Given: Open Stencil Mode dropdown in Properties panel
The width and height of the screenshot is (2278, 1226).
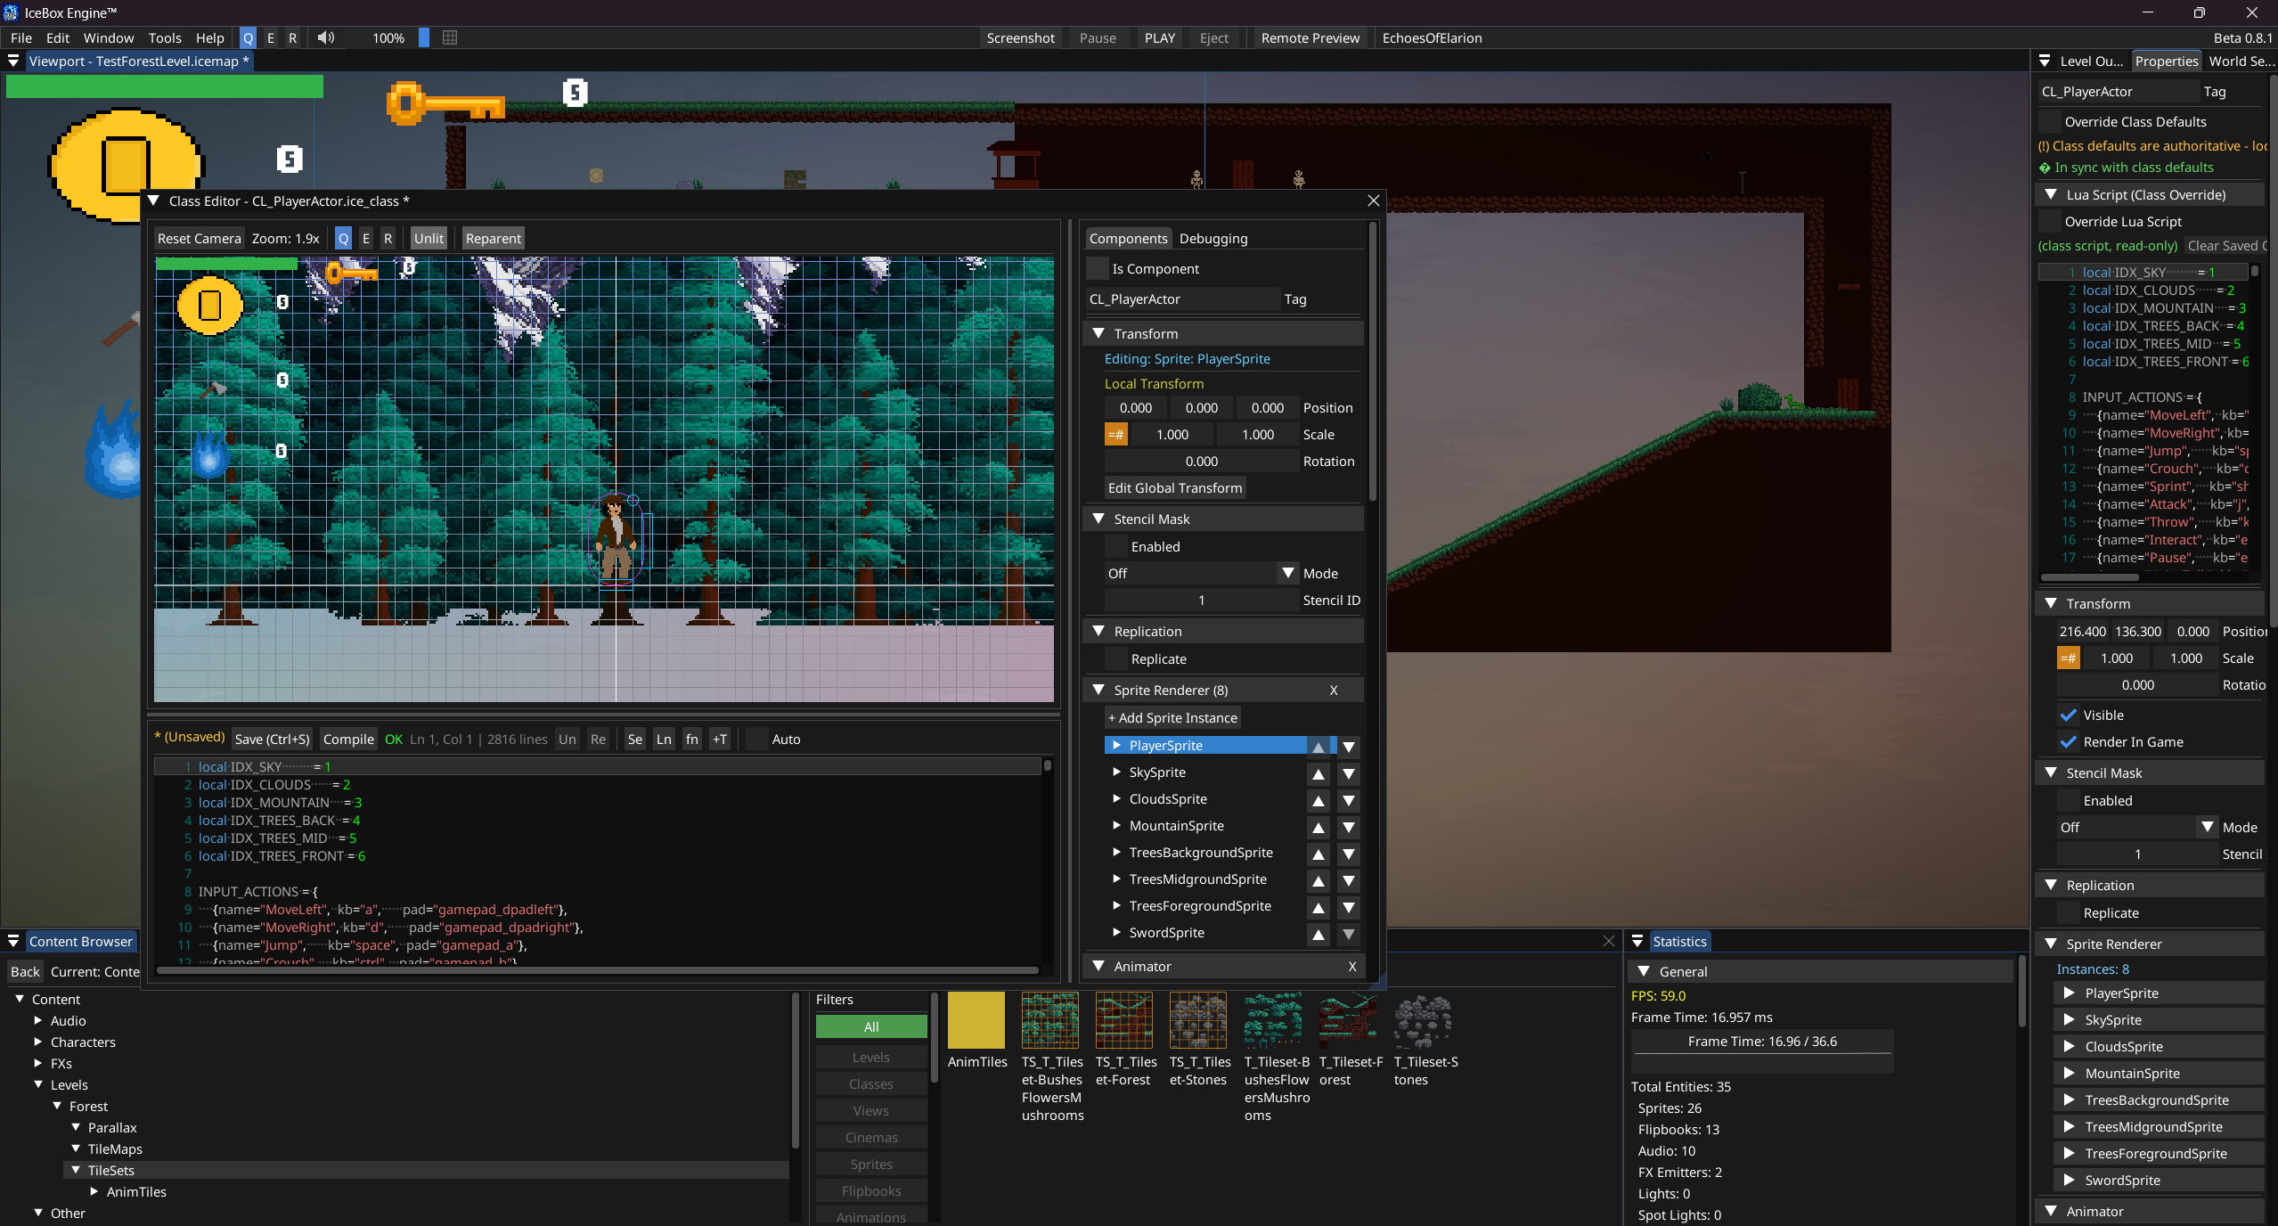Looking at the screenshot, I should [x=2137, y=828].
